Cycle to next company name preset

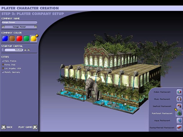36,27
